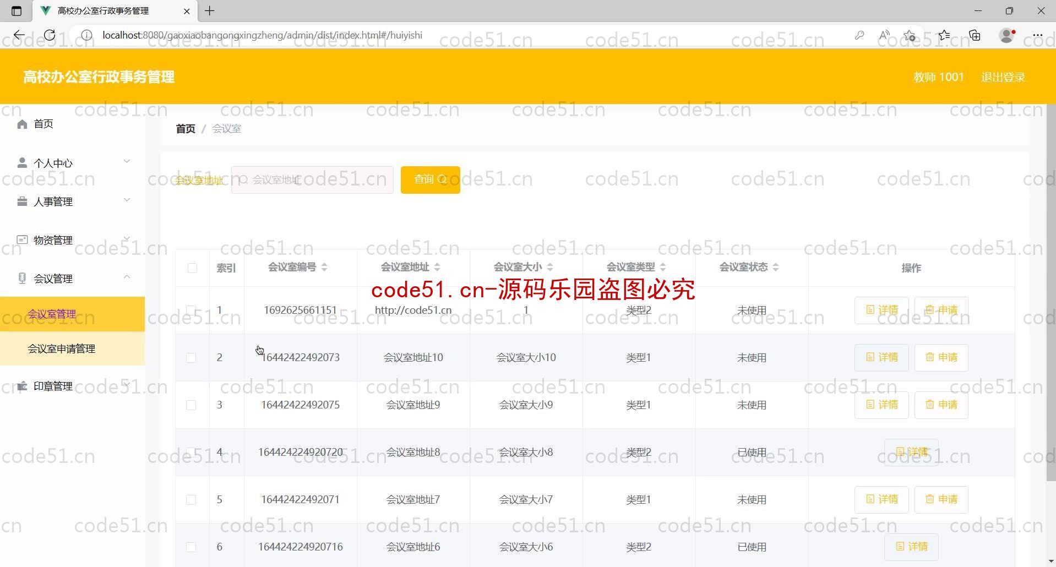
Task: Check the checkbox for row 3
Action: pos(191,405)
